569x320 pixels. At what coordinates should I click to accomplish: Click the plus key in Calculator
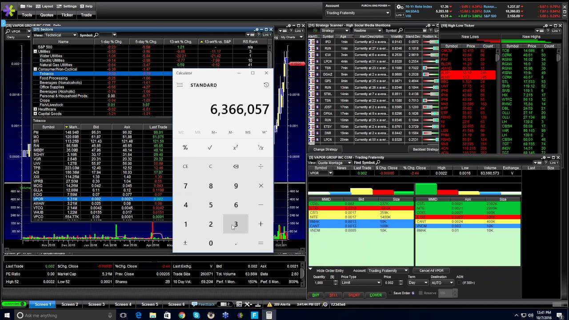pyautogui.click(x=260, y=224)
